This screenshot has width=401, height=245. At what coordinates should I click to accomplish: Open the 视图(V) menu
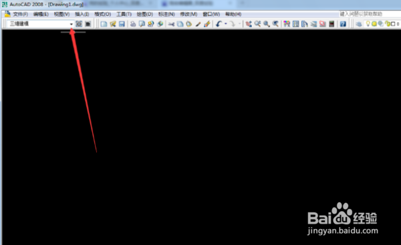coord(61,14)
